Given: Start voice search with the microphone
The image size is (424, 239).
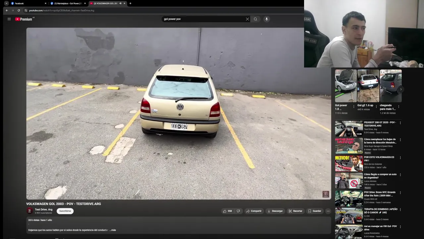Looking at the screenshot, I should (266, 19).
